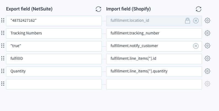
Task: Grab drag handle for Quantity row
Action: point(3,71)
